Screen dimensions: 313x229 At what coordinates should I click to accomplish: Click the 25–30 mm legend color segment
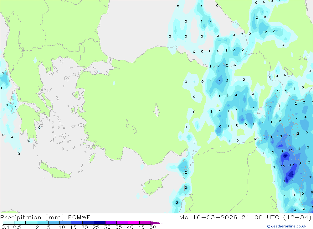click(100, 223)
